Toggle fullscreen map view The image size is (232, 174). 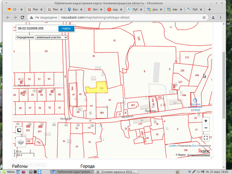point(206,138)
